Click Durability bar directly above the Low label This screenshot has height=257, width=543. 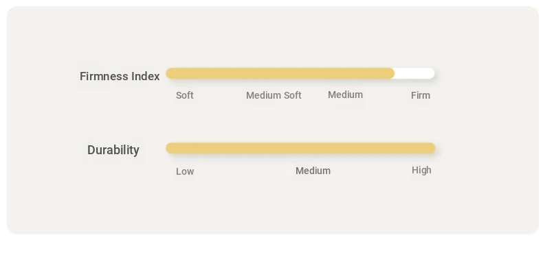[185, 148]
